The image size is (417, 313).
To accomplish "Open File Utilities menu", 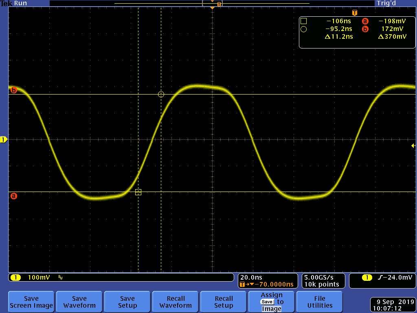I will (x=319, y=302).
